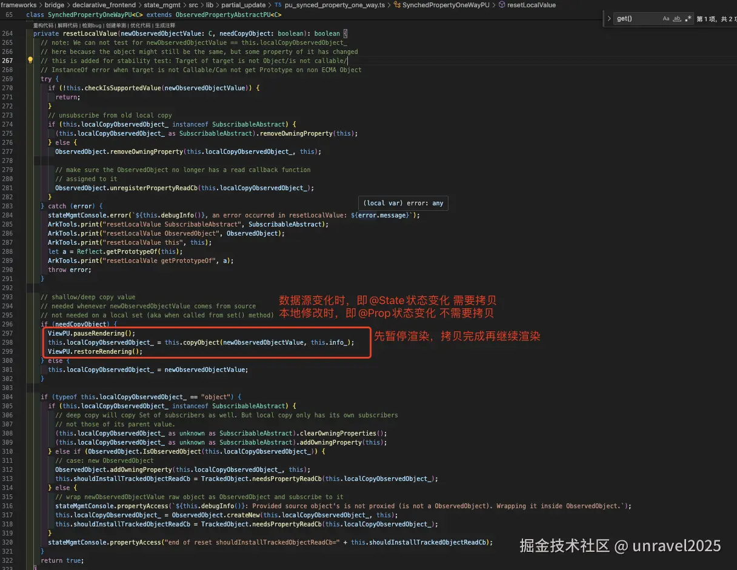
Task: Open the declarative_frontend breadcrumb segment
Action: click(x=104, y=5)
